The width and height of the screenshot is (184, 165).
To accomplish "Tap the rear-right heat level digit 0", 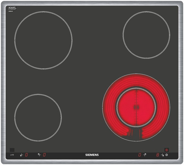I will [x=140, y=155].
